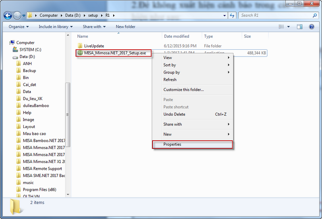Select MISA SME.NET 2017 folder
This screenshot has height=219, width=322.
(x=40, y=175)
